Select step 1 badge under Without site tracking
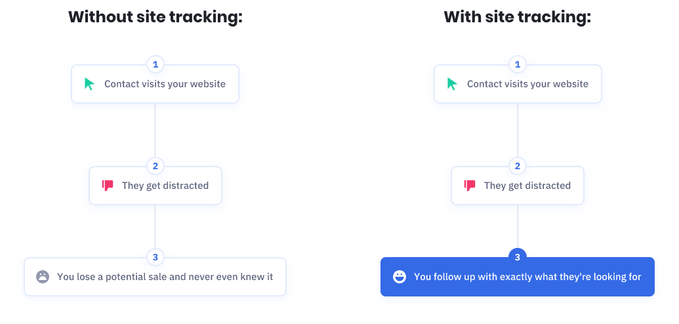Viewport: 679px width, 324px height. coord(155,64)
